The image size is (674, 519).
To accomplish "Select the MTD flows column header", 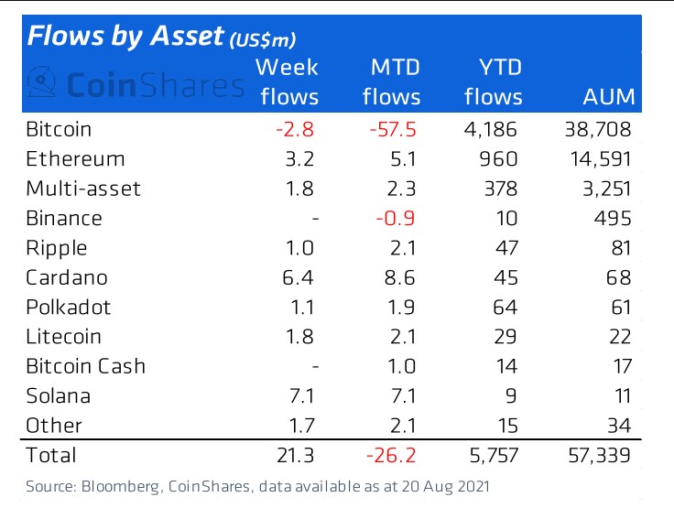I will (391, 81).
